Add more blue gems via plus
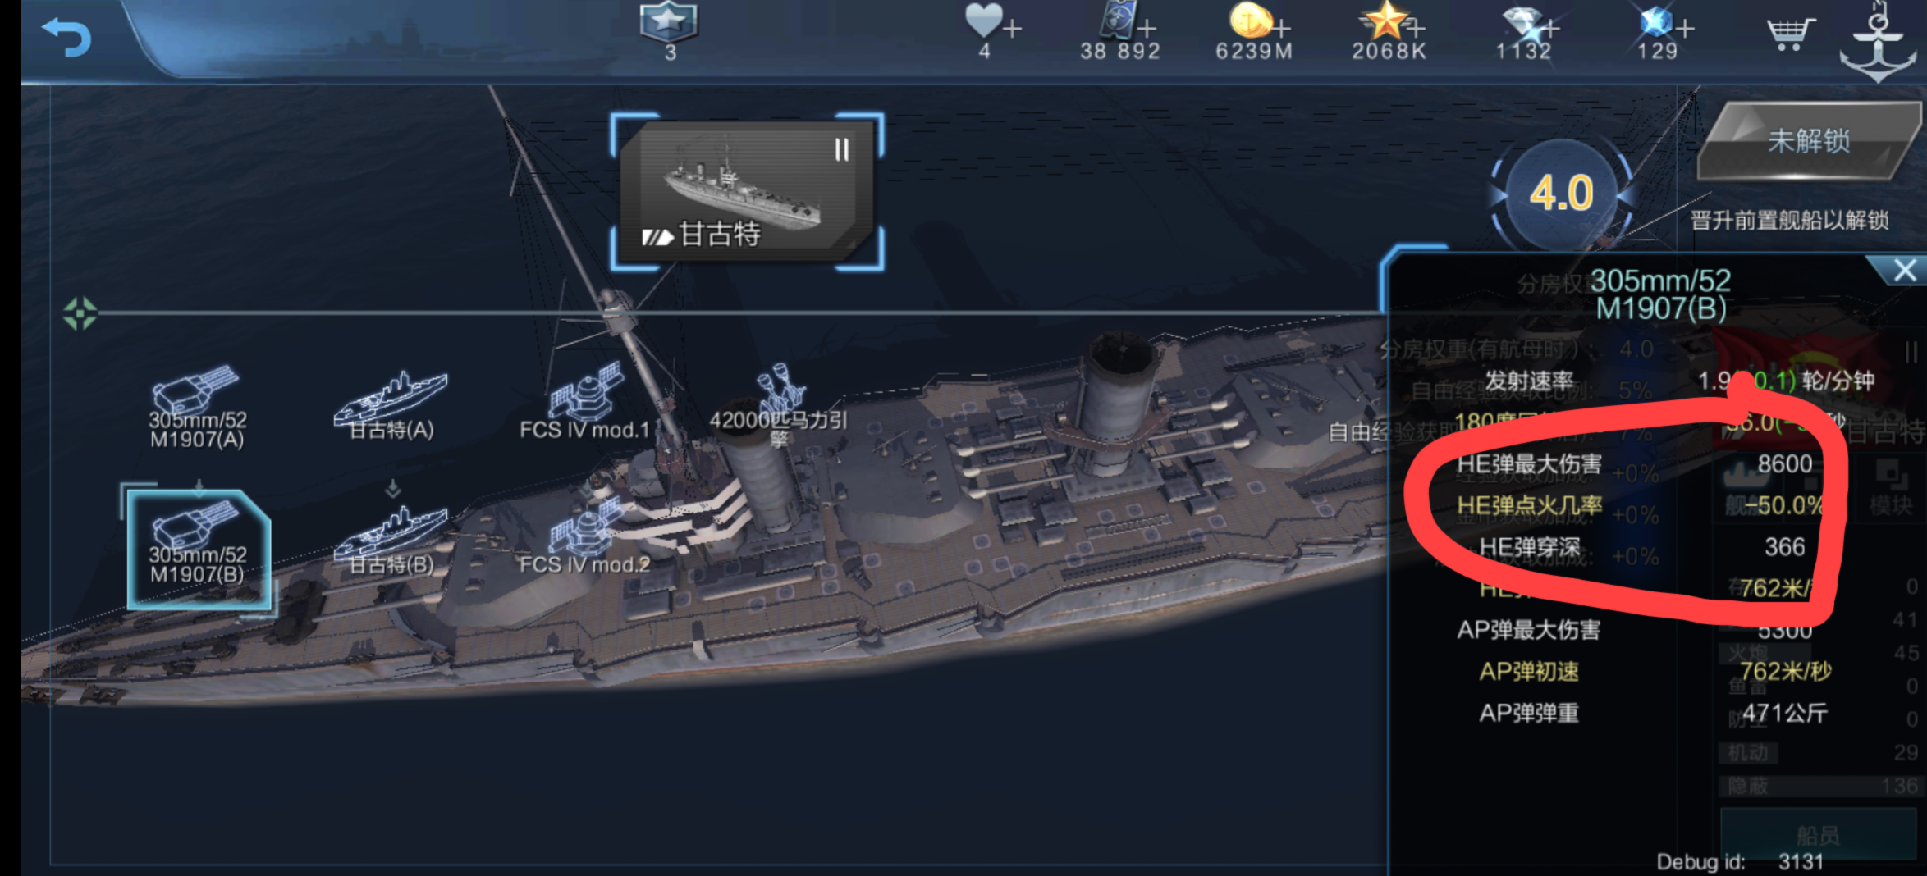This screenshot has width=1927, height=876. coord(1685,29)
